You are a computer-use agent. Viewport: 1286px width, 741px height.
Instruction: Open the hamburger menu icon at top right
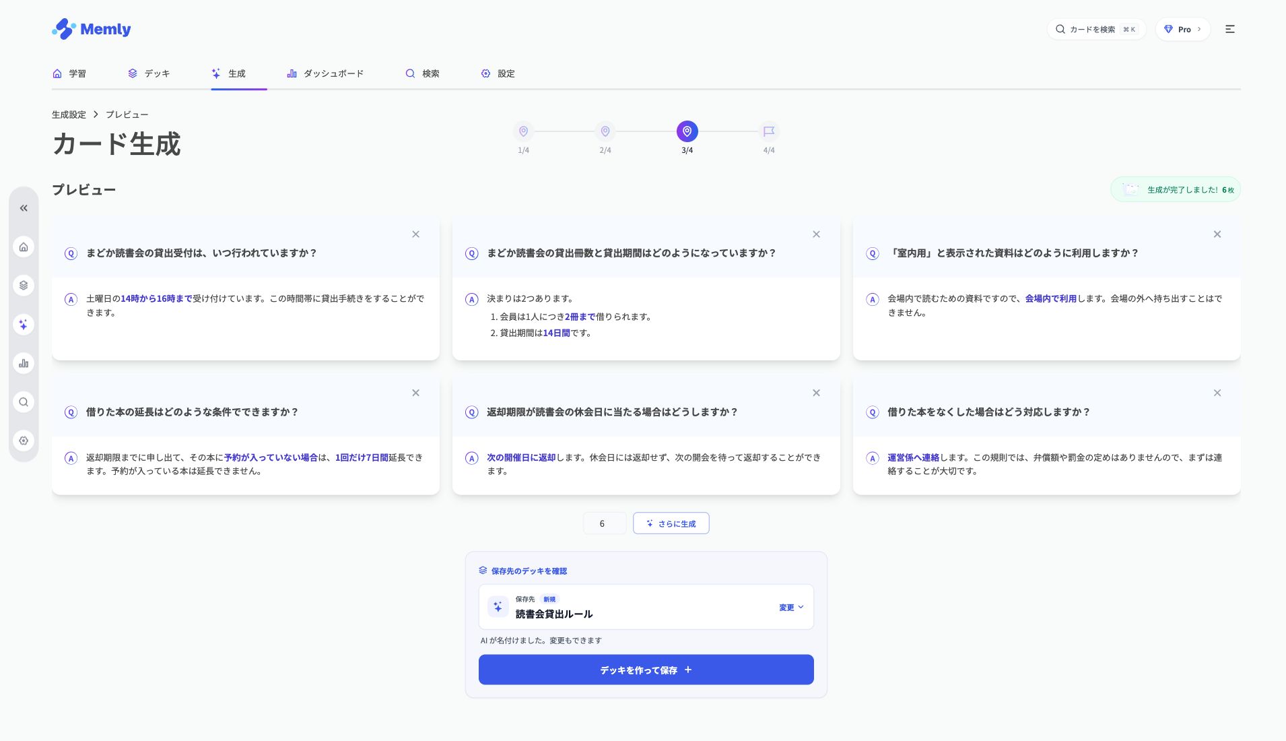pyautogui.click(x=1229, y=29)
